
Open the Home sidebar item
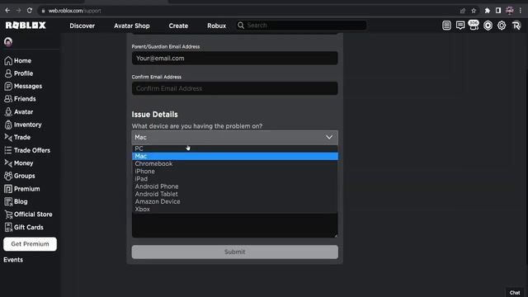tap(18, 60)
